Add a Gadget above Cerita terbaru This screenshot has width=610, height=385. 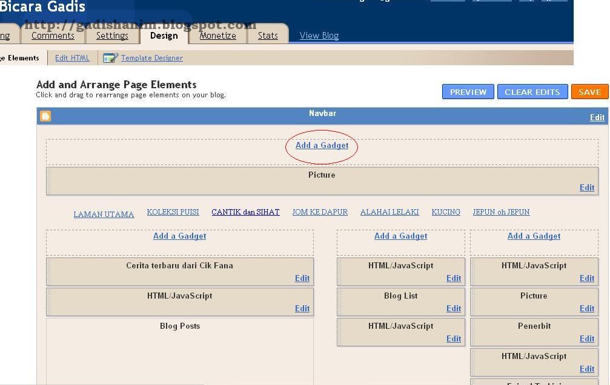tap(179, 236)
